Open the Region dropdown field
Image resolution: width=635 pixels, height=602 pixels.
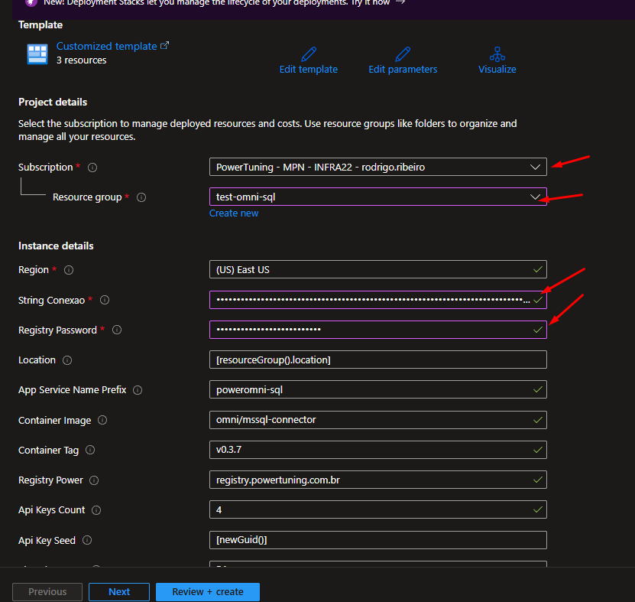click(377, 269)
